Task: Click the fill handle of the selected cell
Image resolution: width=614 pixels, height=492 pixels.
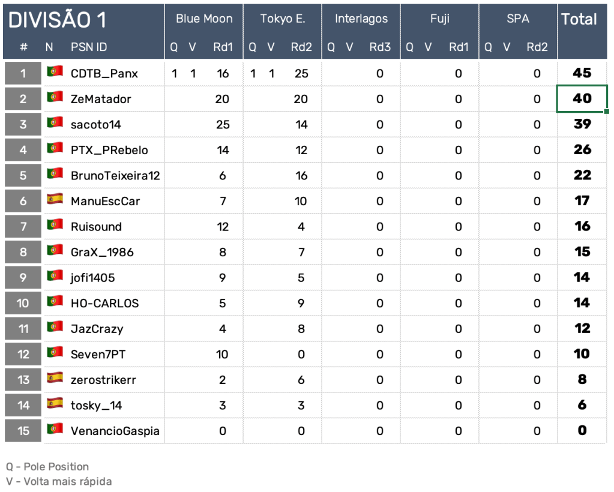Action: point(607,112)
